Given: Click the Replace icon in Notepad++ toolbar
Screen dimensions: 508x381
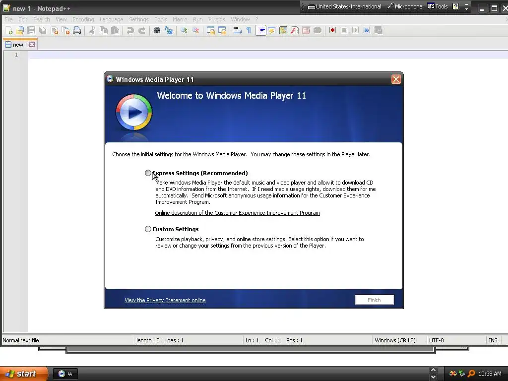Looking at the screenshot, I should point(169,30).
